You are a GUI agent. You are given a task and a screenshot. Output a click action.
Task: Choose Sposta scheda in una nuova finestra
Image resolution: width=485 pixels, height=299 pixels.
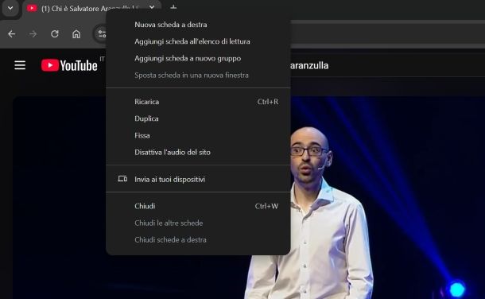[x=198, y=75]
